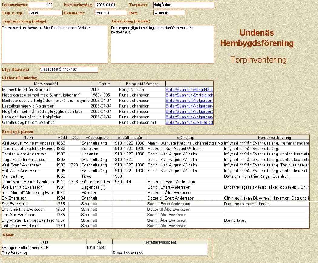Click the Född column header

tap(62, 138)
